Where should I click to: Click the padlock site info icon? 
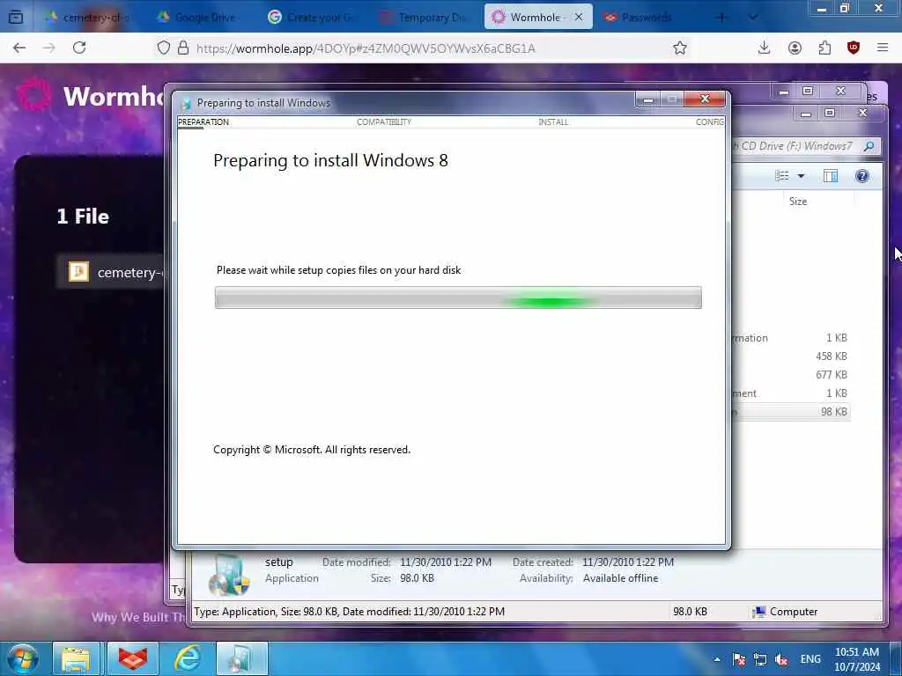point(183,48)
